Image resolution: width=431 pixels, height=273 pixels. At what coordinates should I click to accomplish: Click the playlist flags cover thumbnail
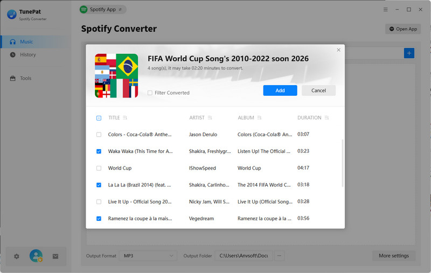coord(116,75)
